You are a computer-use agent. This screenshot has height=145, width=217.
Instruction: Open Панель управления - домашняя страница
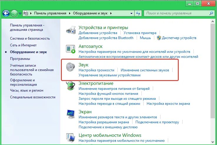(x=27, y=28)
